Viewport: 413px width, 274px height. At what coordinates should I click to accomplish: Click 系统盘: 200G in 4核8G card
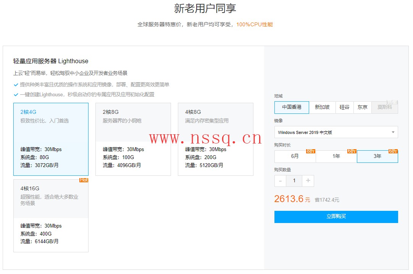(200, 157)
